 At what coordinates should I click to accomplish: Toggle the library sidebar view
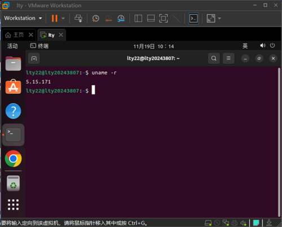click(138, 19)
